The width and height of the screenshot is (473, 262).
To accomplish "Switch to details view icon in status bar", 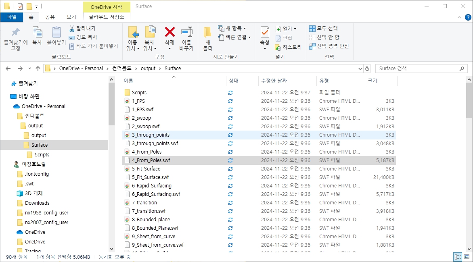I will click(458, 257).
